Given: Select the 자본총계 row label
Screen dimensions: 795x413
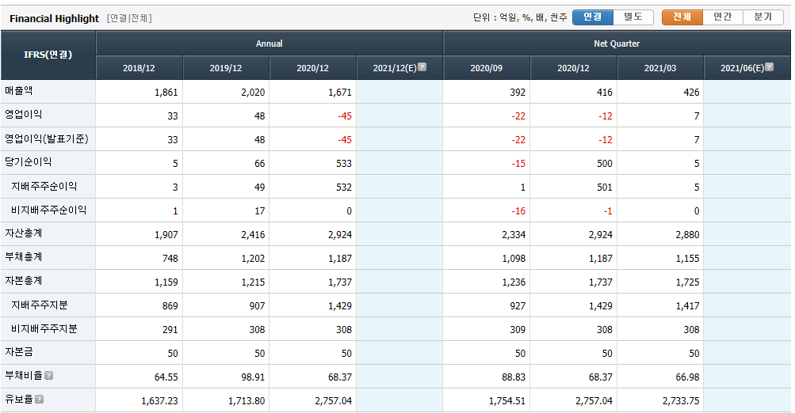Looking at the screenshot, I should click(23, 280).
